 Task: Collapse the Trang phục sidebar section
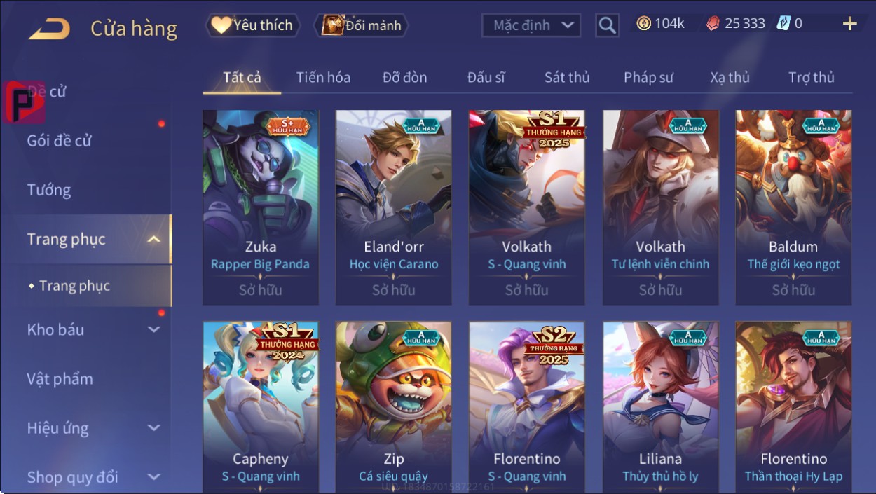[x=154, y=240]
